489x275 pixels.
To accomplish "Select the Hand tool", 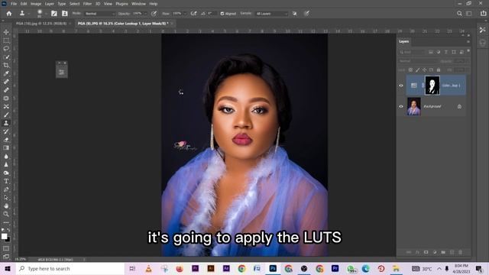I will point(6,205).
